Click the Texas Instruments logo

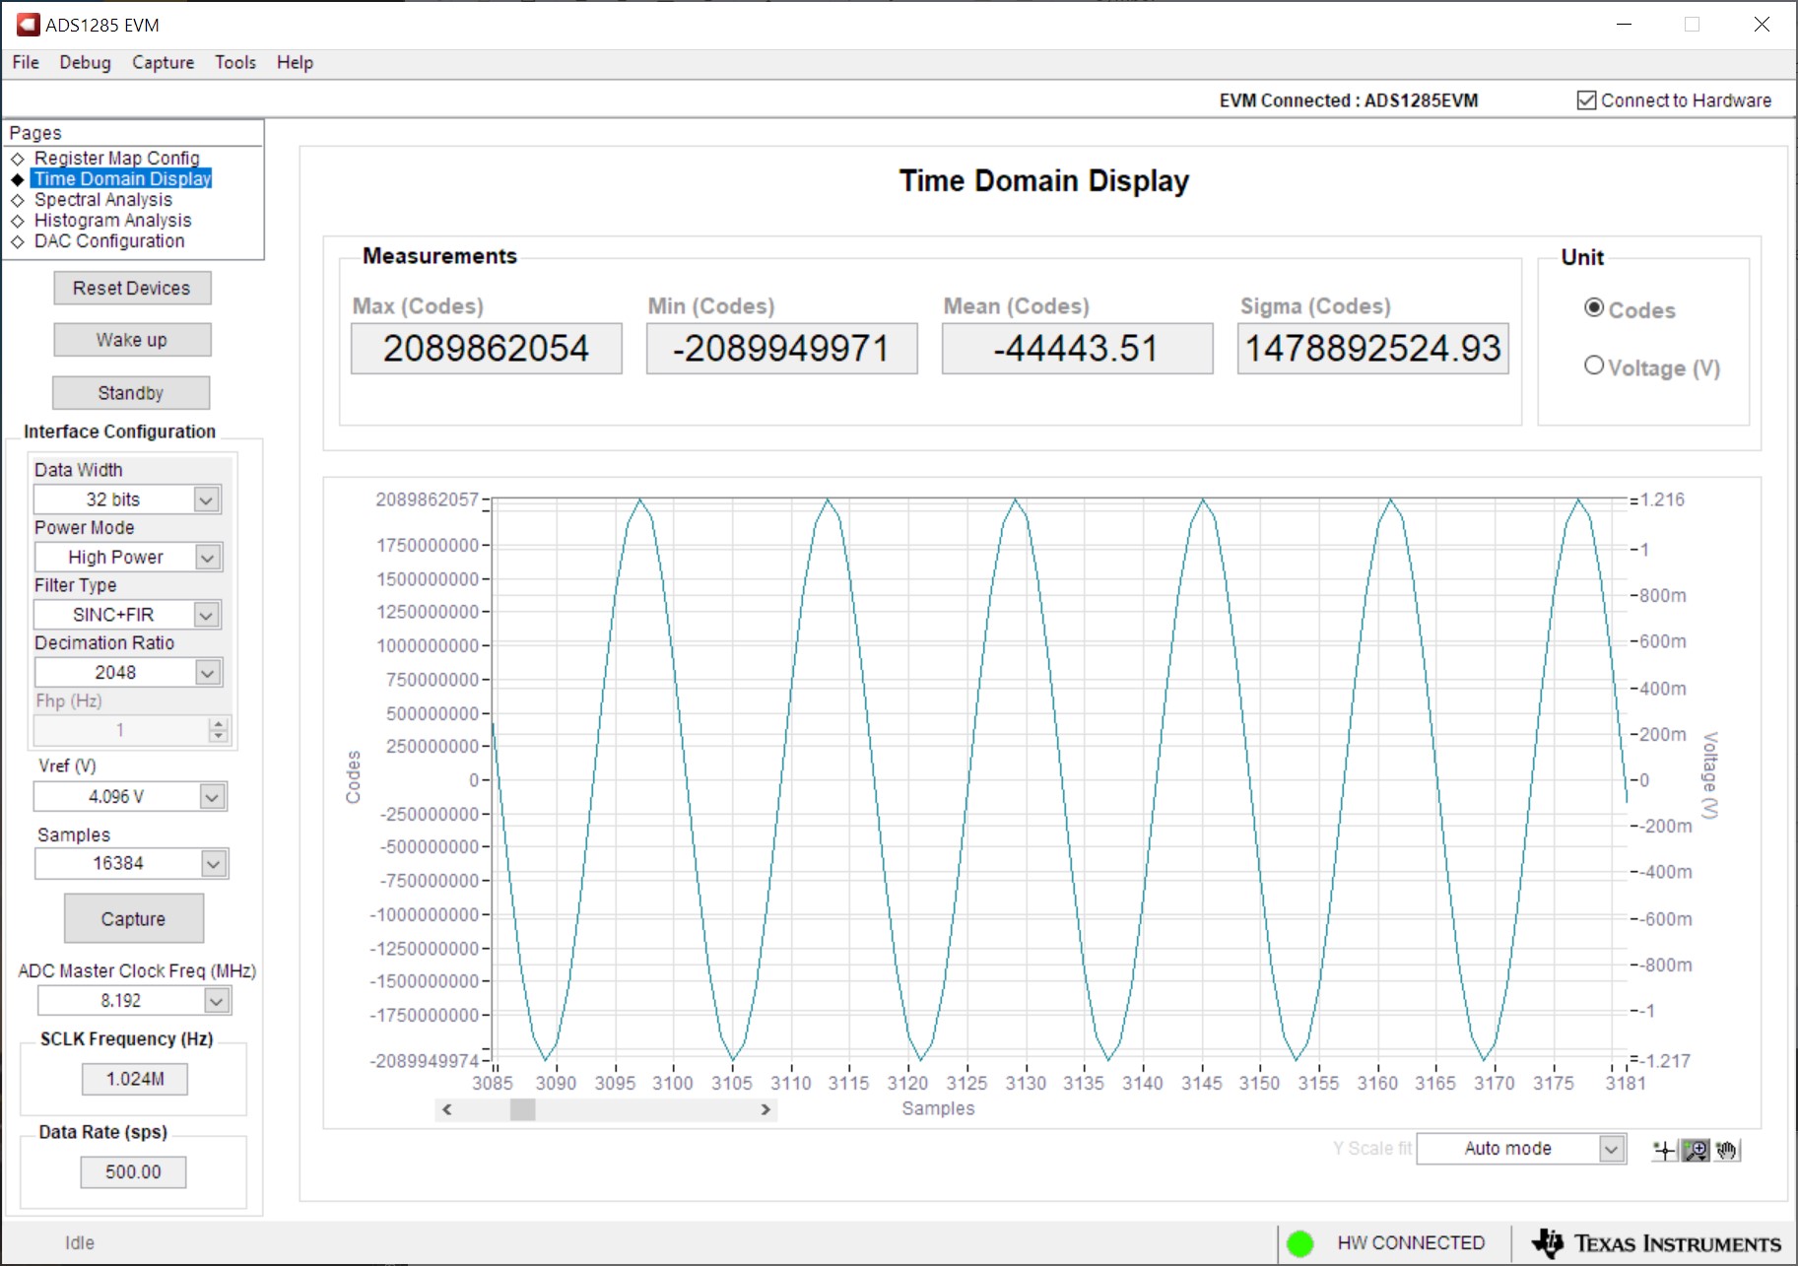tap(1657, 1243)
